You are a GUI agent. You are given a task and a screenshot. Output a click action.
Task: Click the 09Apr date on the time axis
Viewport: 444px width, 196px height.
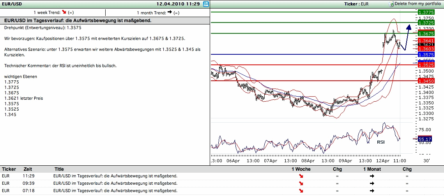[345, 161]
